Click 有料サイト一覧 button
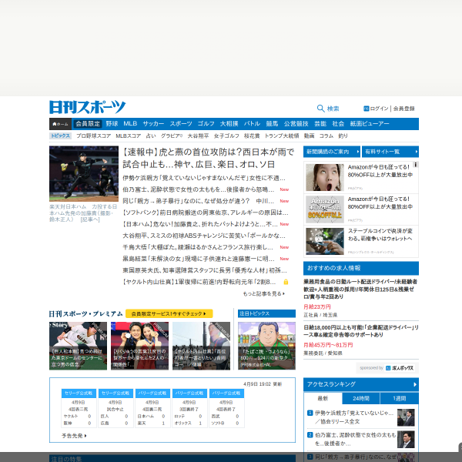Viewport: 462px width, 462px height. (x=390, y=152)
